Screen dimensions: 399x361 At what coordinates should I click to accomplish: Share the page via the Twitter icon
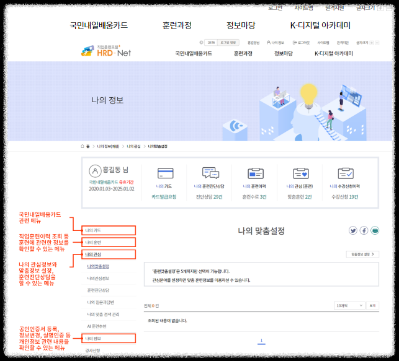(x=352, y=230)
